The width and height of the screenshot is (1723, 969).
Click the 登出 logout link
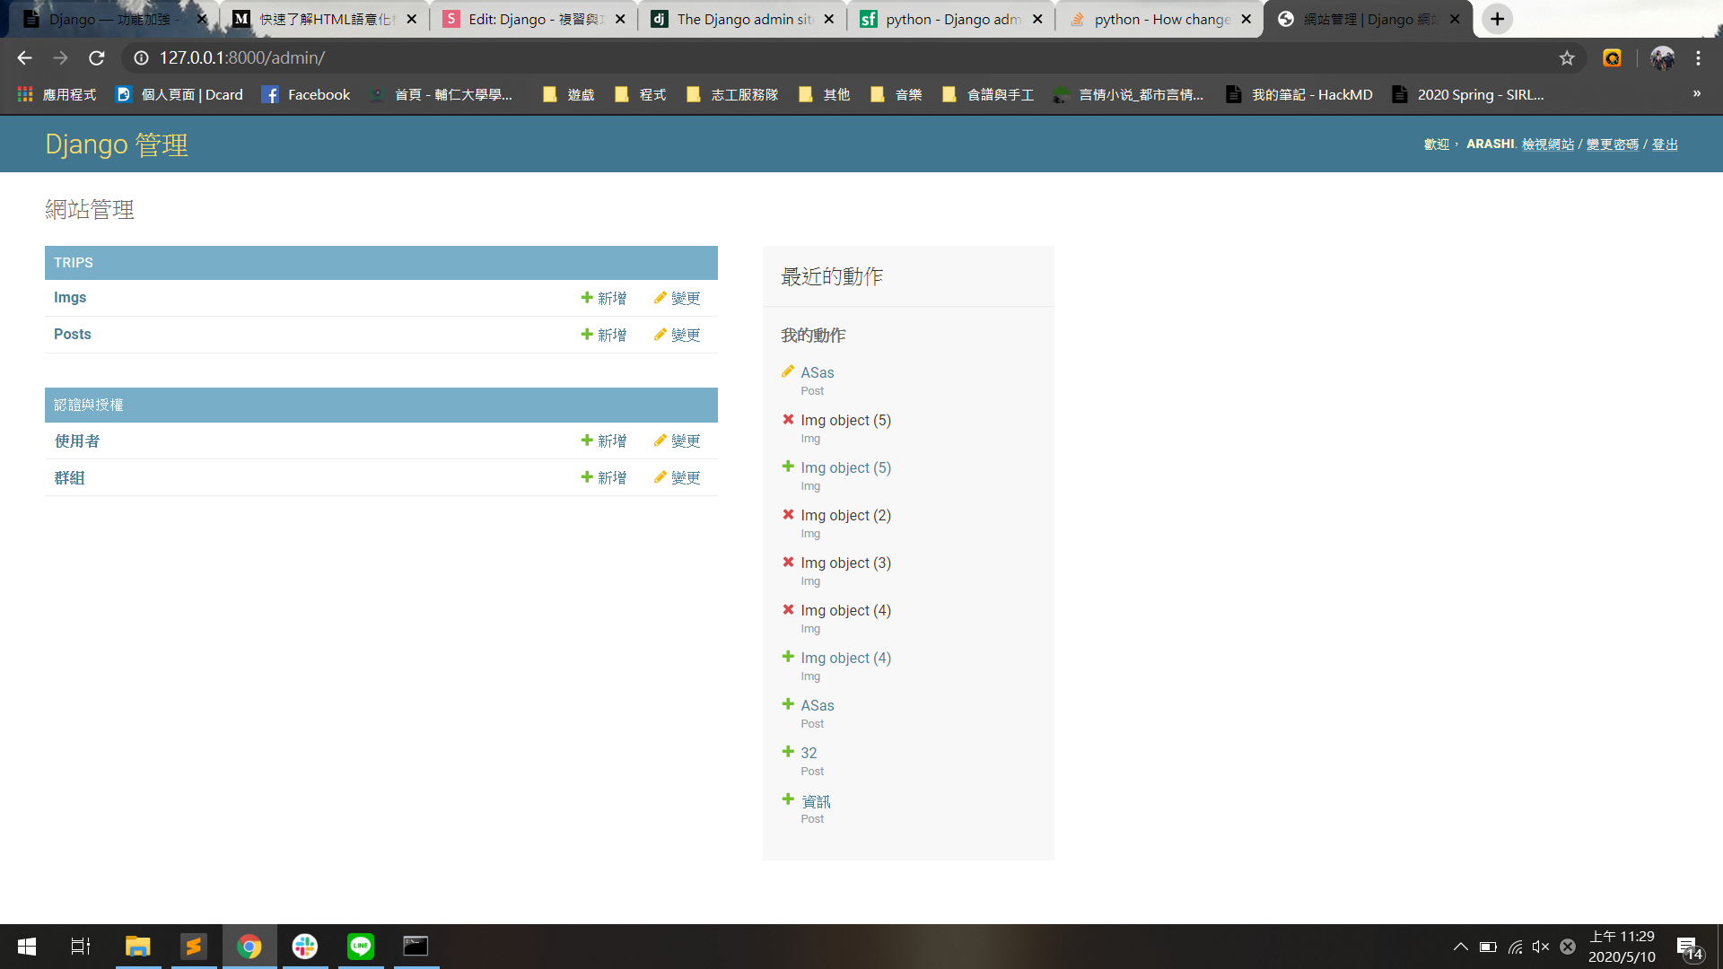pyautogui.click(x=1665, y=144)
